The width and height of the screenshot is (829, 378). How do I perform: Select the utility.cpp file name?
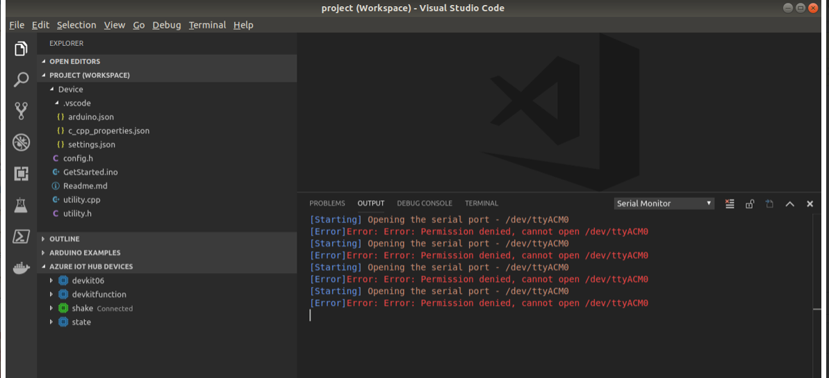[x=81, y=200]
